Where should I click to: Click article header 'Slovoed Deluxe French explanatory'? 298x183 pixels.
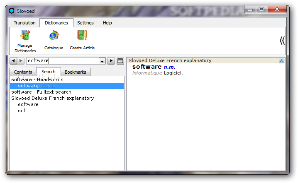tap(170, 60)
